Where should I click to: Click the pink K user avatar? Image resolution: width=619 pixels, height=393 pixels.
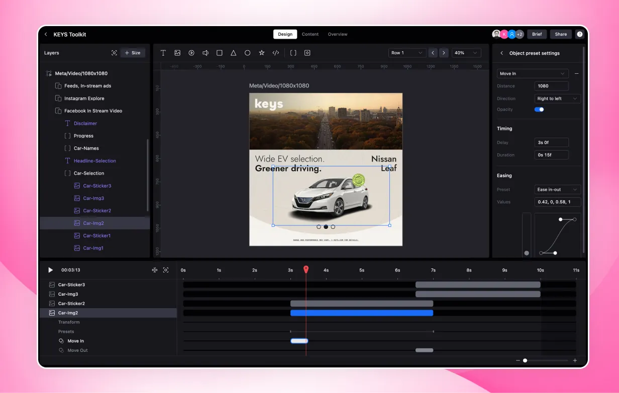[504, 34]
